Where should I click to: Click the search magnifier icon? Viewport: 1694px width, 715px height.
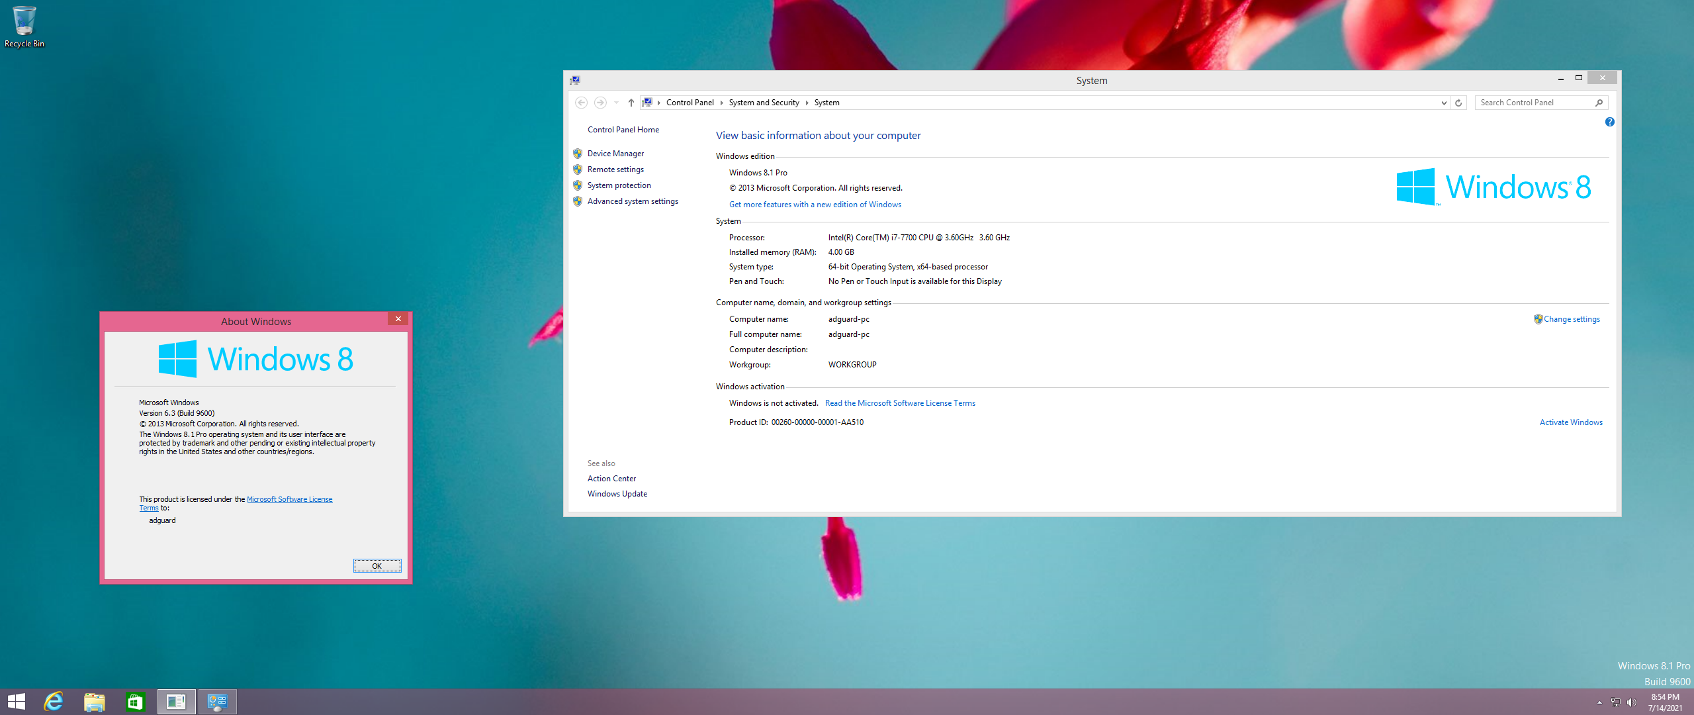coord(1599,103)
